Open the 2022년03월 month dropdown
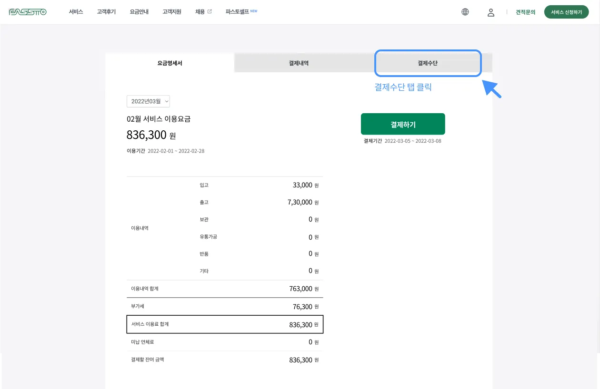 [x=148, y=101]
